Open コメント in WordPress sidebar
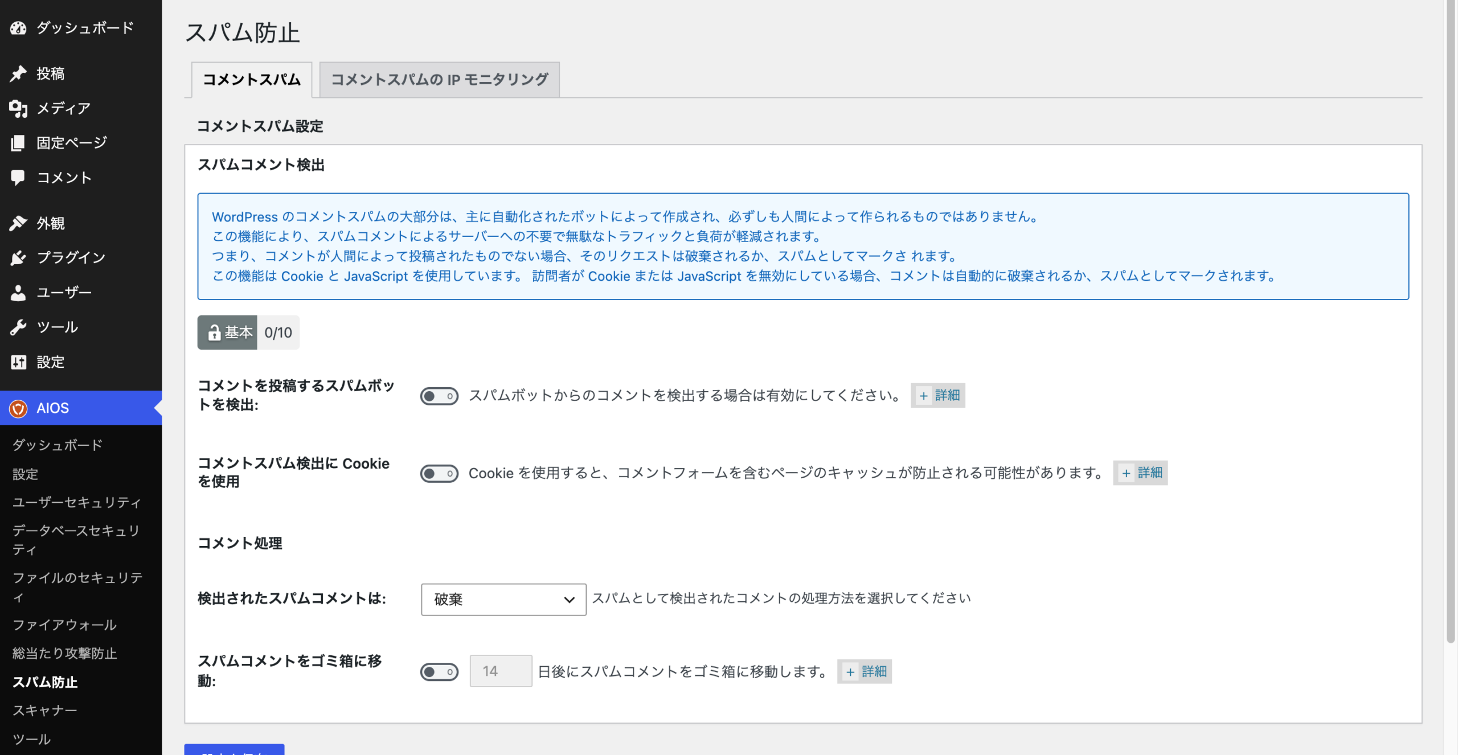Viewport: 1458px width, 755px height. tap(81, 178)
